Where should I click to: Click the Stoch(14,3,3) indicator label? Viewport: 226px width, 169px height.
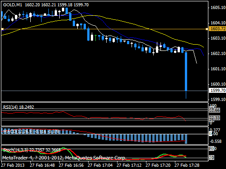pos(32,150)
